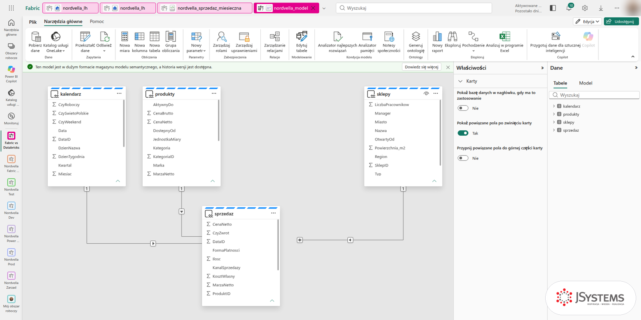This screenshot has width=641, height=320.
Task: Open Monitoruj in left sidebar
Action: [11, 118]
